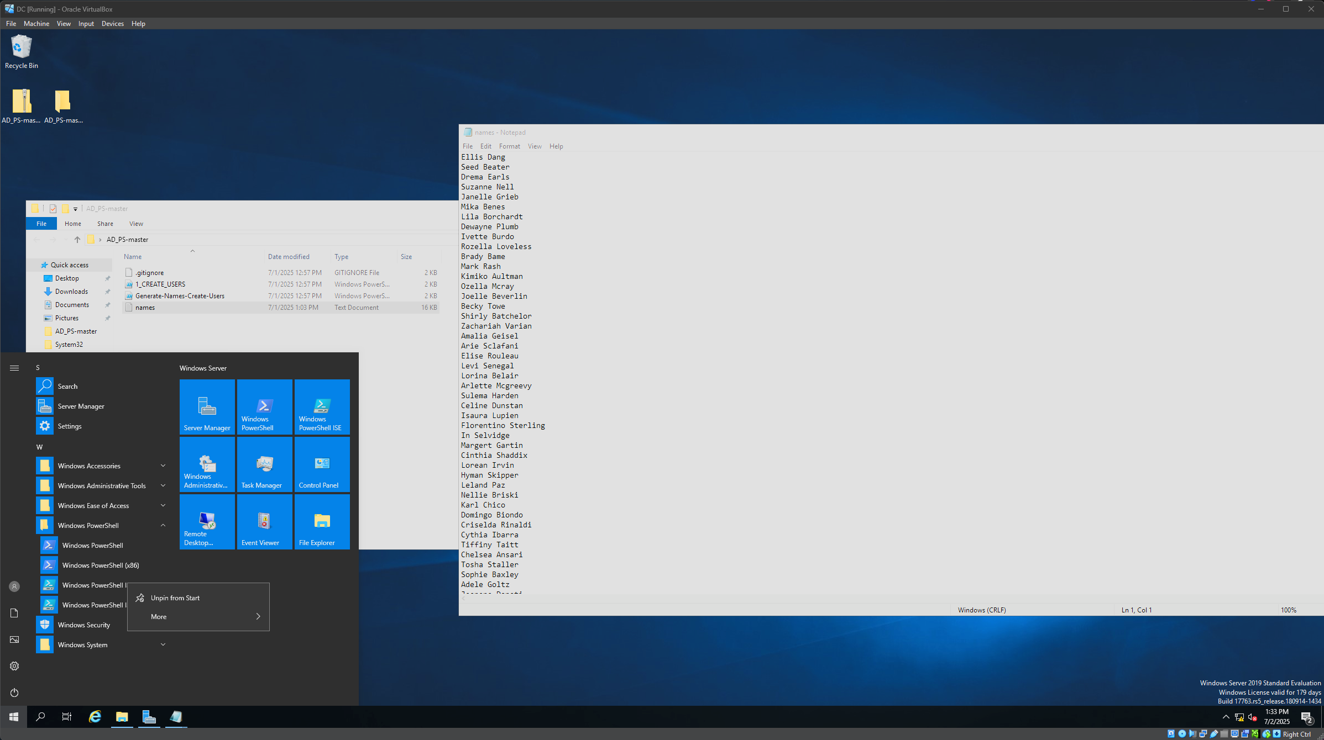
Task: Click the Start menu power icon
Action: coord(14,693)
